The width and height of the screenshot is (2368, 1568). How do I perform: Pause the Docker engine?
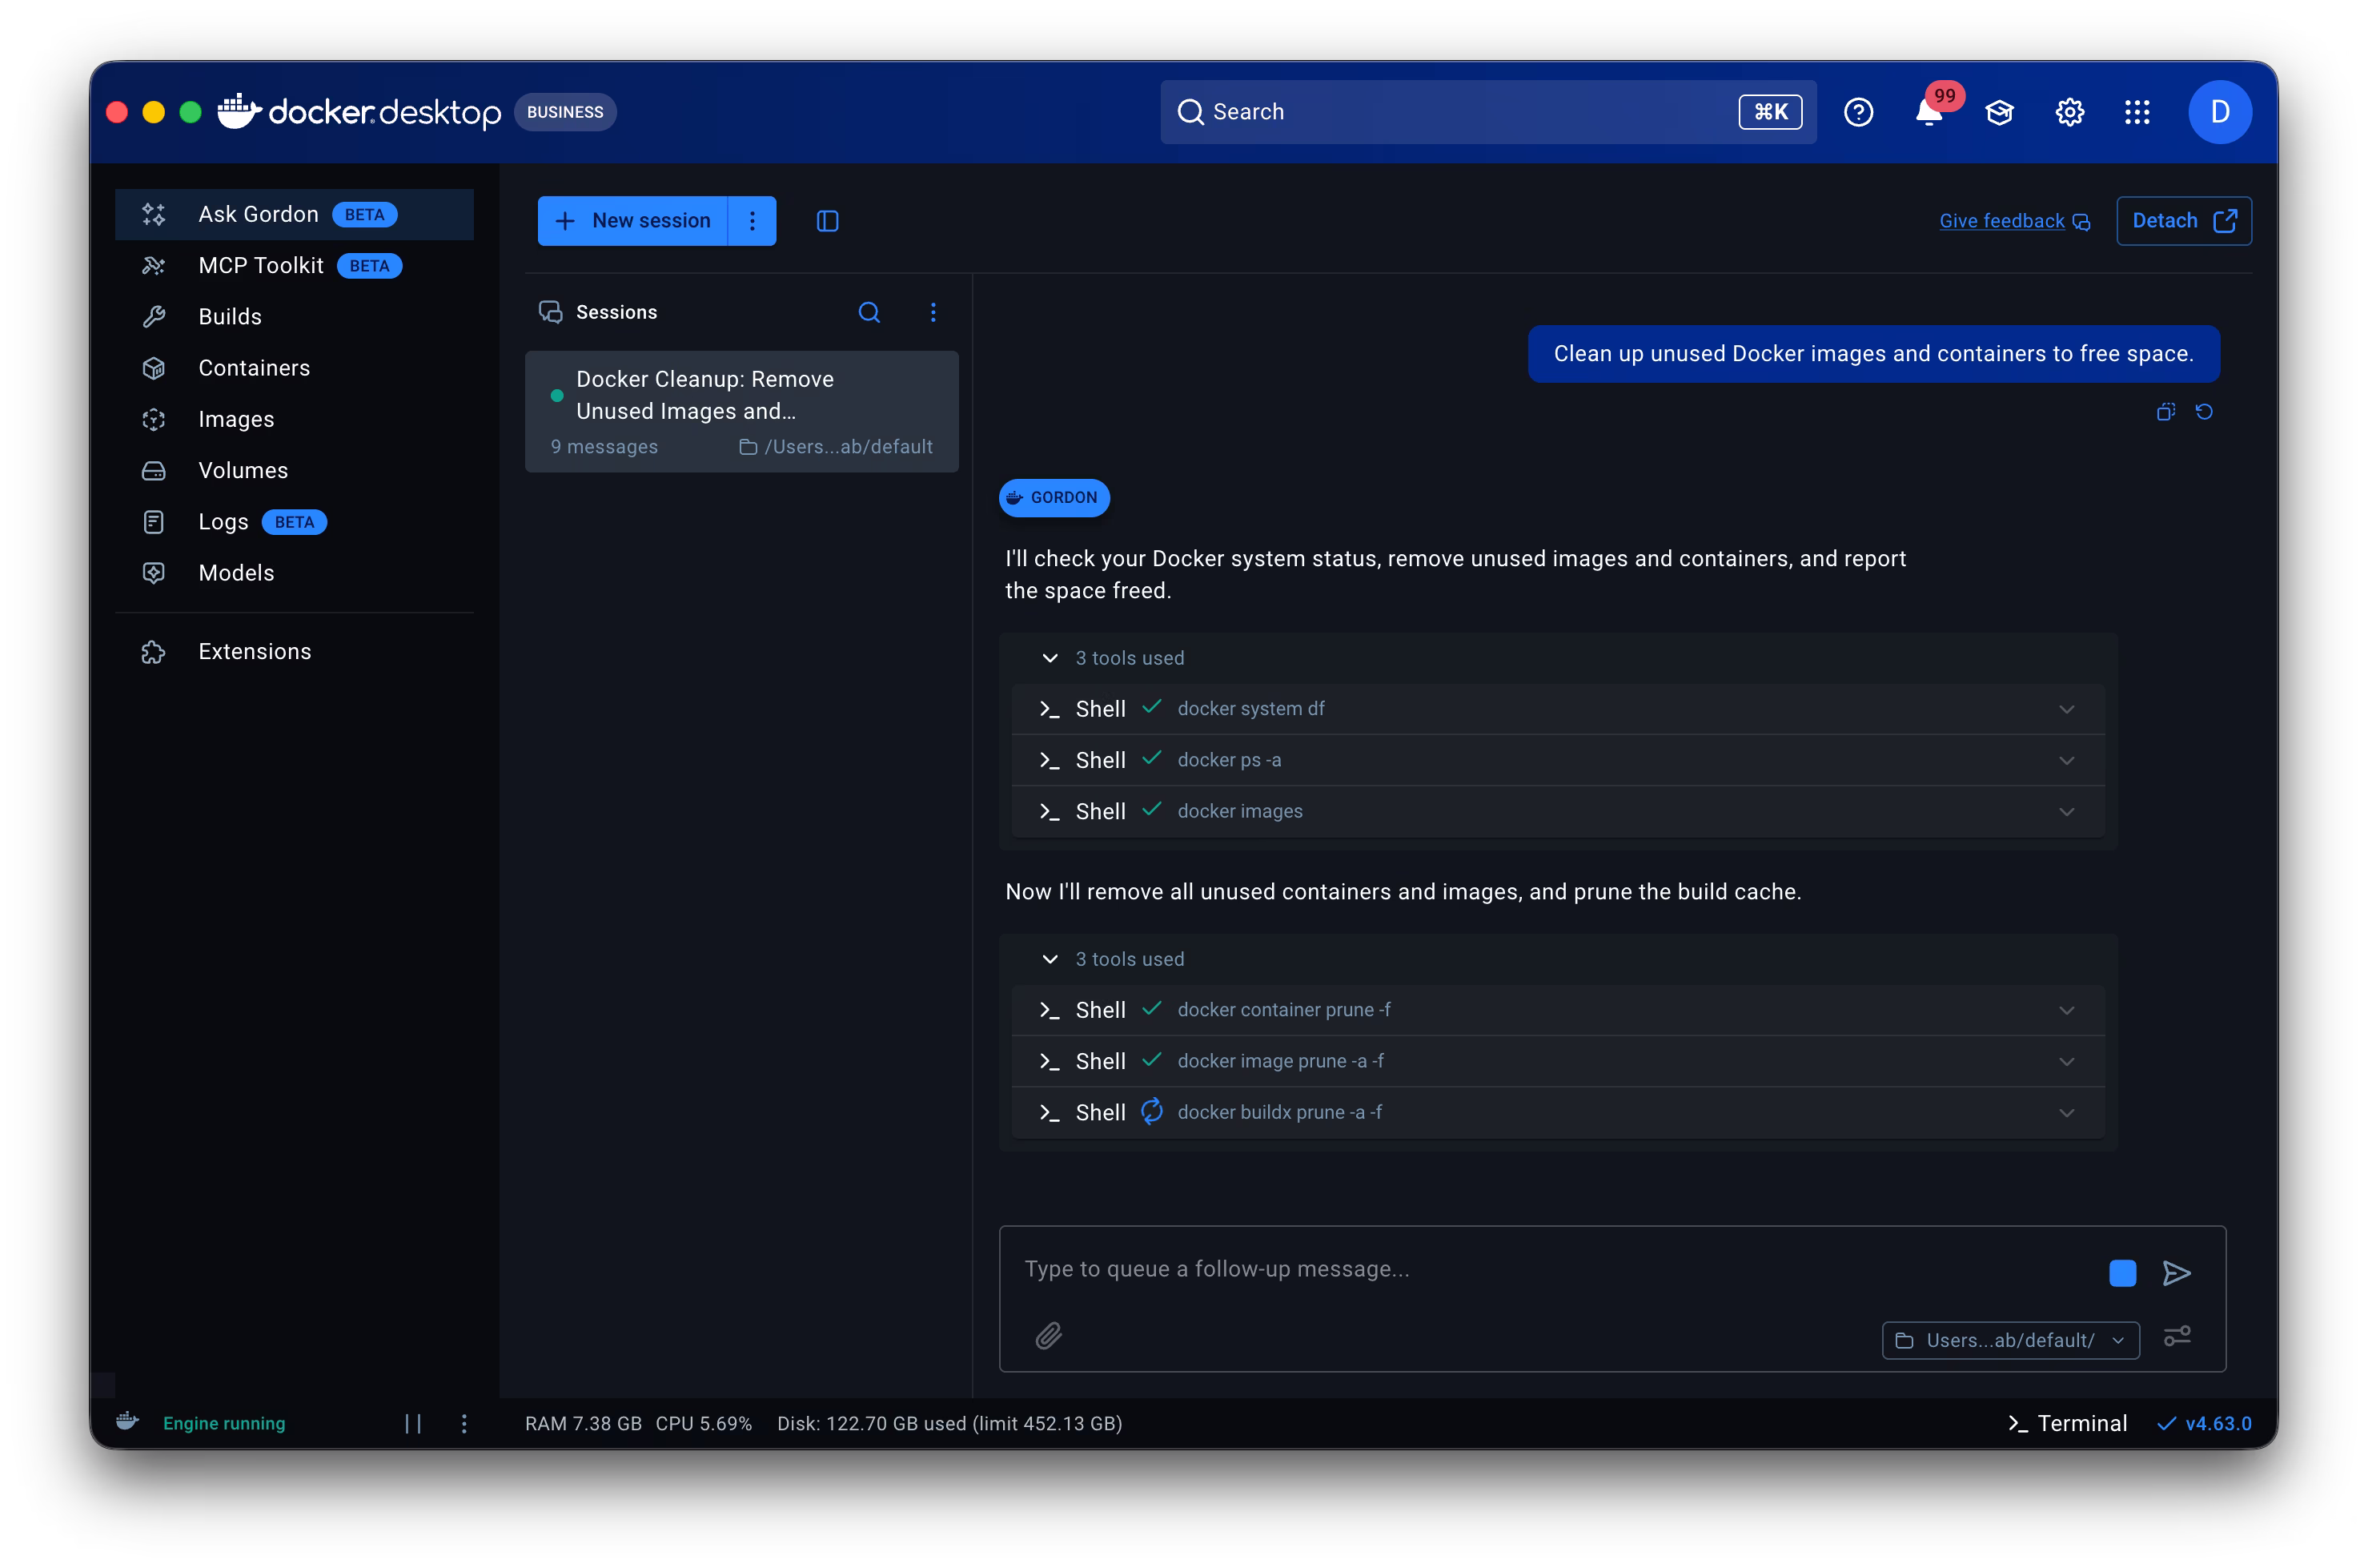[x=414, y=1423]
